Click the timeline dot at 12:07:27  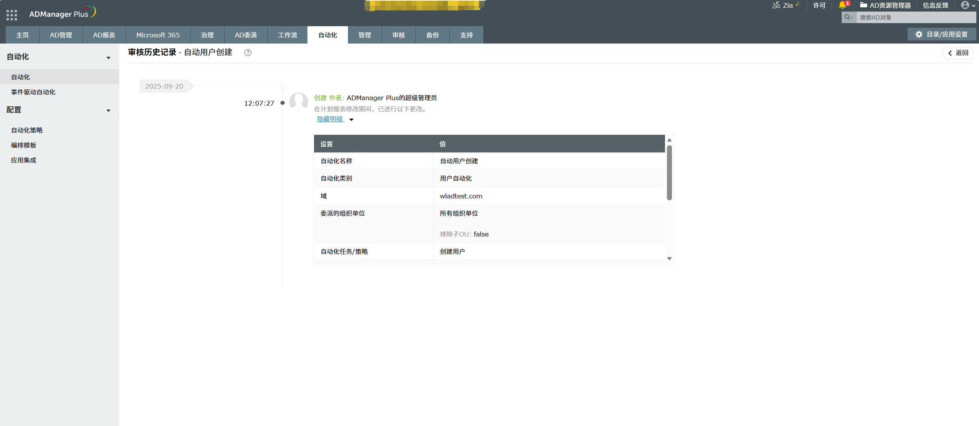point(283,103)
